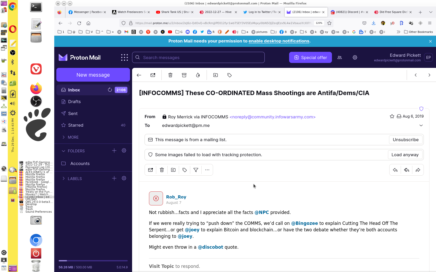Open Other Bookmarks folder
Screen dimensions: 436x272
418,32
